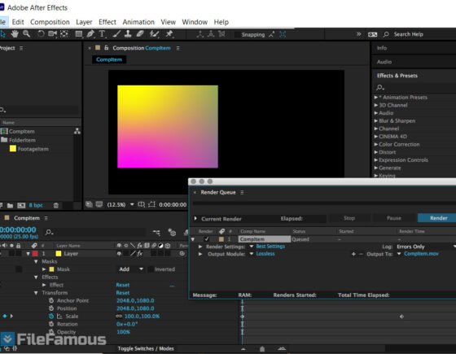Screen dimensions: 456x354
Task: Expand the Effect property row
Action: pos(44,285)
